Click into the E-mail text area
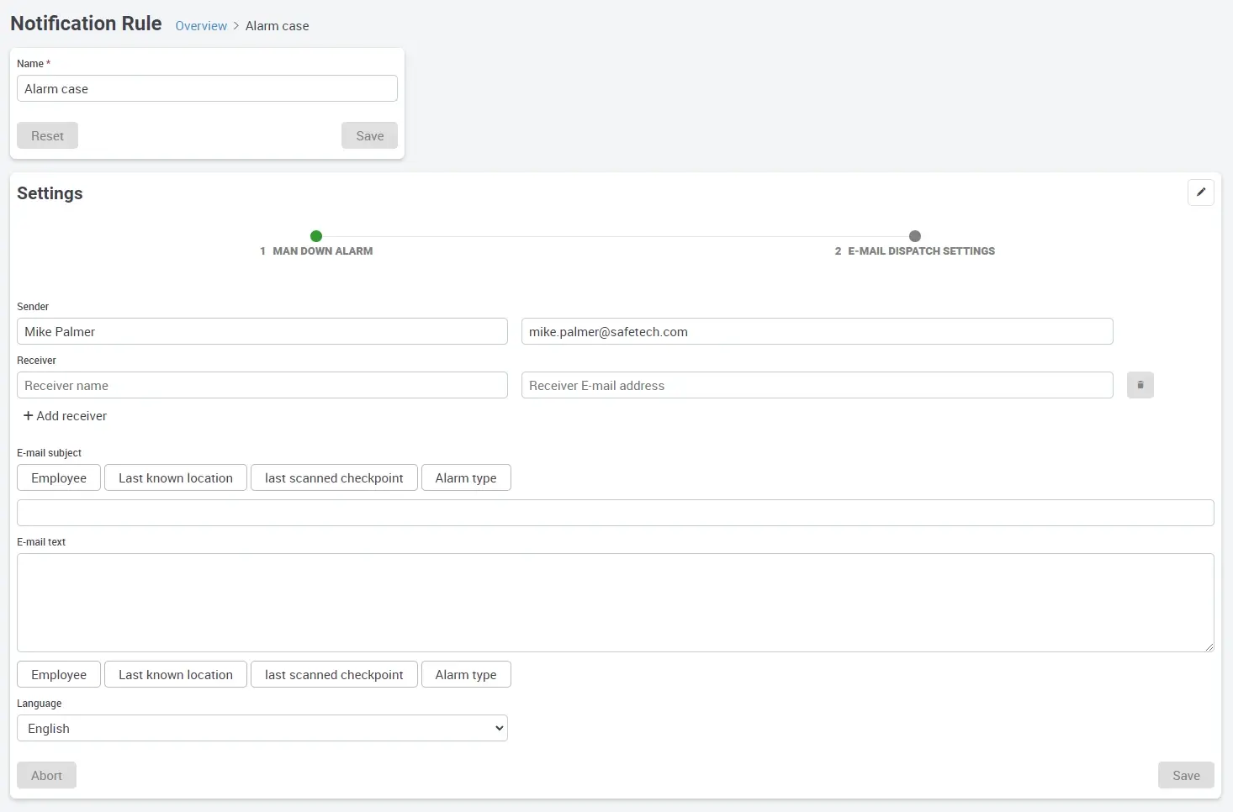The height and width of the screenshot is (812, 1233). [x=615, y=602]
